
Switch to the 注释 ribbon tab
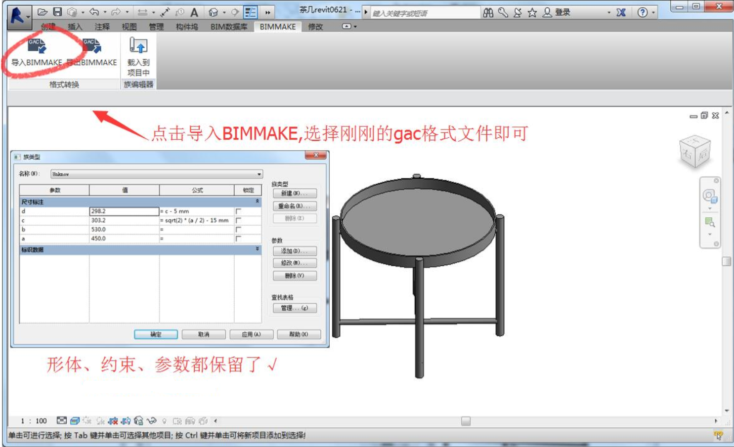[x=102, y=27]
